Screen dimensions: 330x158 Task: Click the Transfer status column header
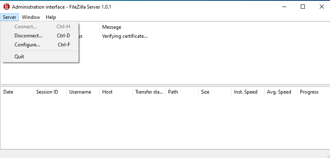[x=149, y=92]
